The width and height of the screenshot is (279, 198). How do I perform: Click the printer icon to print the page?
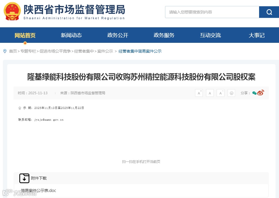pos(231,93)
